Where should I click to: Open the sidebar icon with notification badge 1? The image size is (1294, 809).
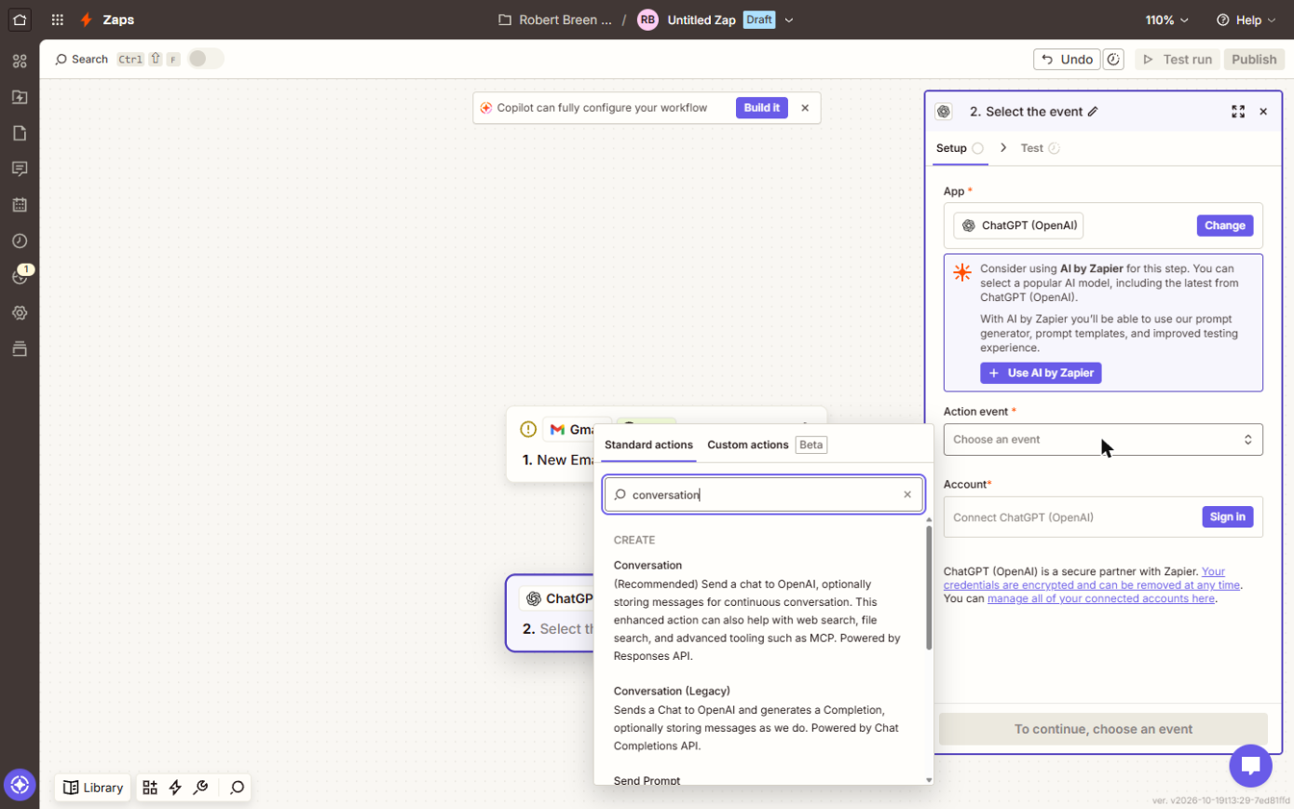pyautogui.click(x=20, y=277)
